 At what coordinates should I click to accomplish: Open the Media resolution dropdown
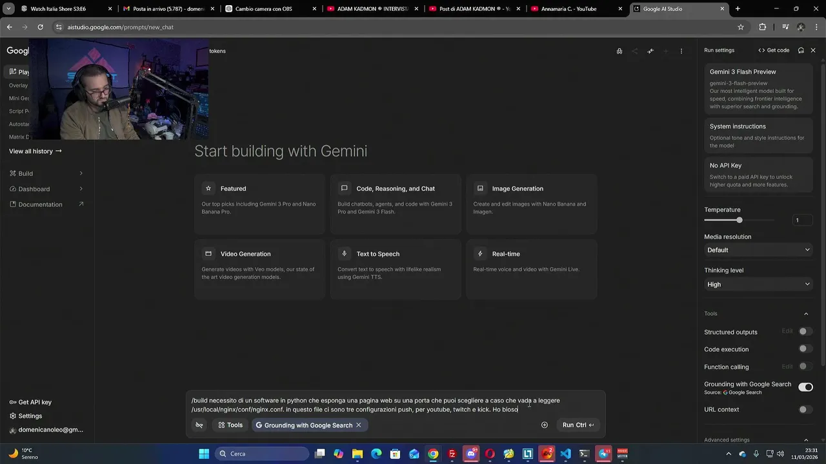pyautogui.click(x=758, y=250)
